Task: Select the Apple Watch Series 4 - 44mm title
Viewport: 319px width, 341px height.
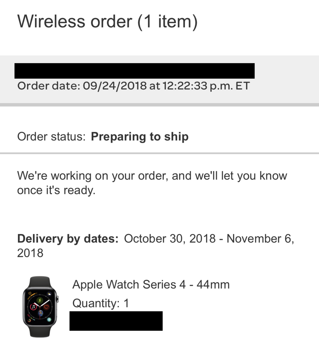Action: (151, 284)
